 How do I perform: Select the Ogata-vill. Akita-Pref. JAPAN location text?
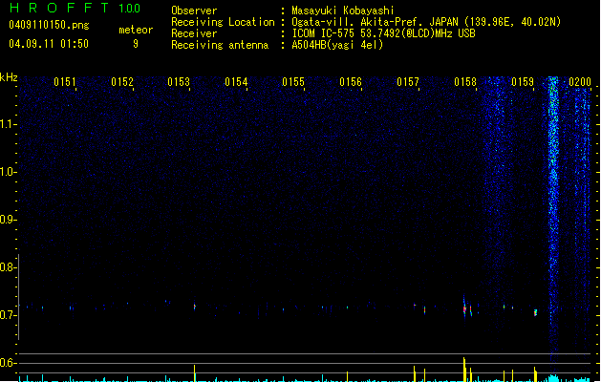coord(426,22)
